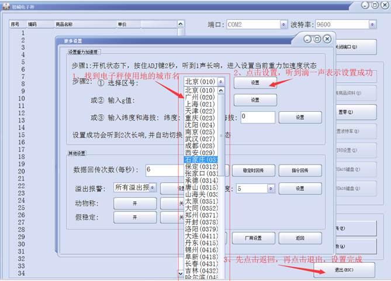The width and height of the screenshot is (391, 281).
Task: Focus the 数据回传次数 input field
Action: pyautogui.click(x=165, y=170)
